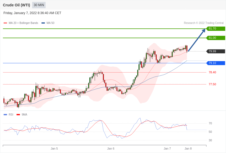226x153 pixels.
Task: Click the 81.00 green resistance price tag
Action: point(216,38)
